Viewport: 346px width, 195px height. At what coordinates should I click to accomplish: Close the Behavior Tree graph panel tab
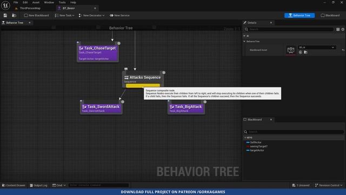click(30, 23)
